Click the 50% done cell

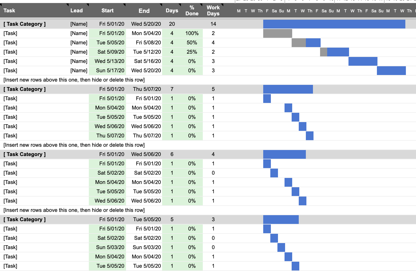(x=192, y=43)
